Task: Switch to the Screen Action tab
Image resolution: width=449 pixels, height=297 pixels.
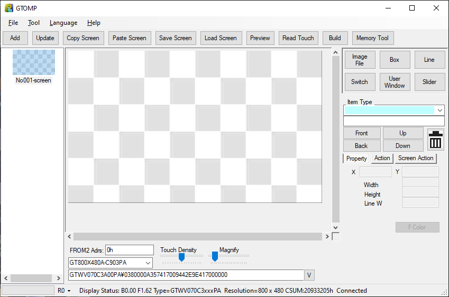Action: pyautogui.click(x=415, y=158)
